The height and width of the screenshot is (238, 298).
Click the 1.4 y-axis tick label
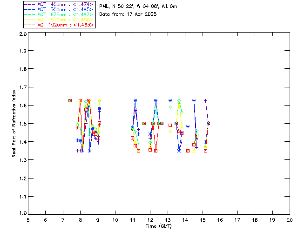(23, 142)
